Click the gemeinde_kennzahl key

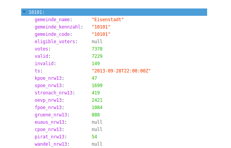click(58, 27)
